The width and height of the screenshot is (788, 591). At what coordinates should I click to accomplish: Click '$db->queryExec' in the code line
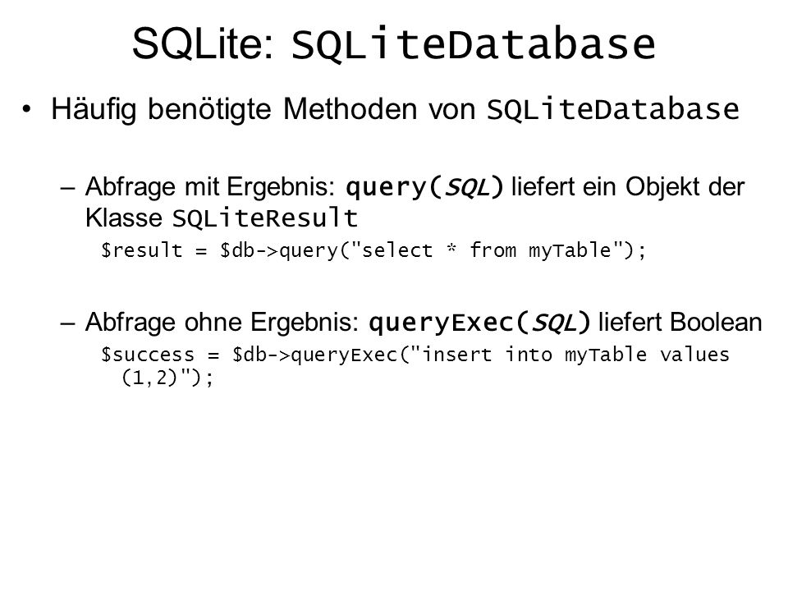(x=315, y=355)
